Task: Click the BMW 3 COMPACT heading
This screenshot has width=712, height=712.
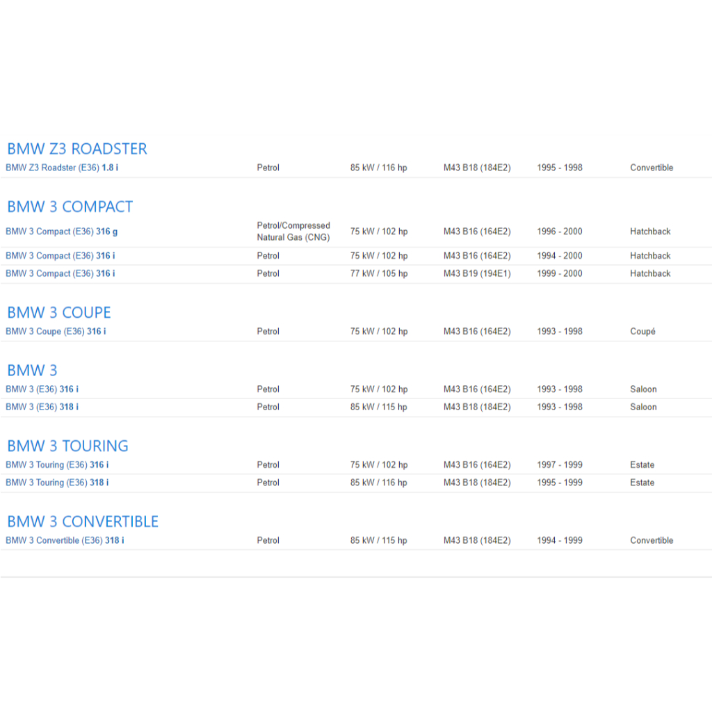Action: click(70, 207)
